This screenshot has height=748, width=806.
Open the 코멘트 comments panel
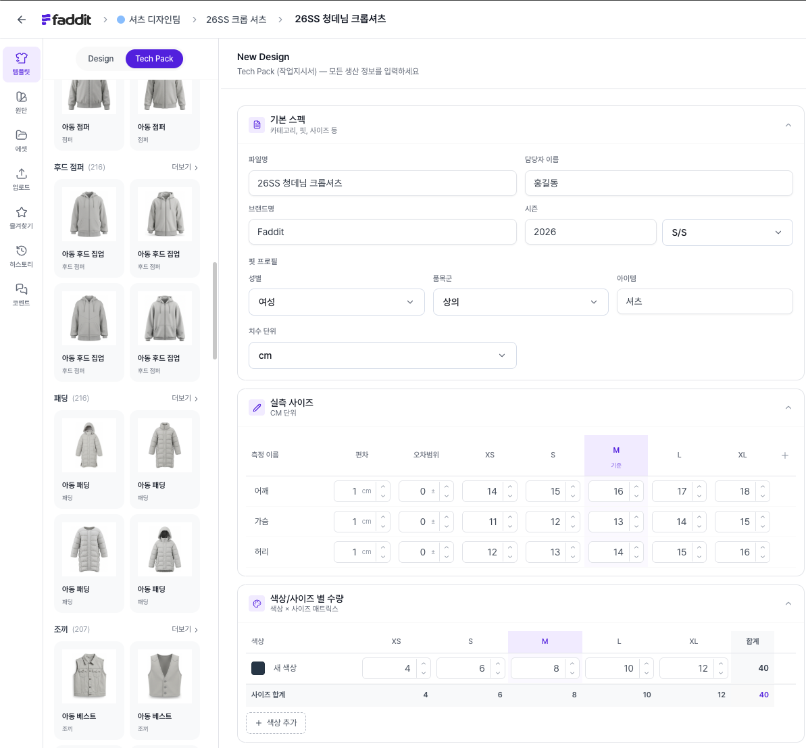tap(21, 295)
